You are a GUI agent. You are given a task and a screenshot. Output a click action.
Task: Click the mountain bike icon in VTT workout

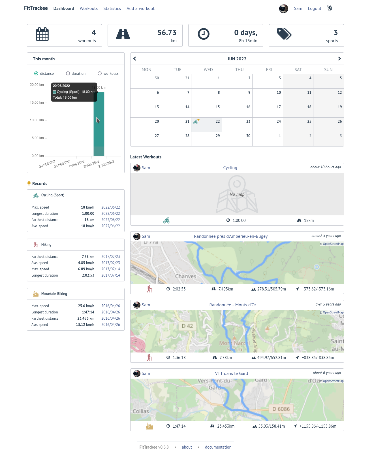(x=149, y=426)
